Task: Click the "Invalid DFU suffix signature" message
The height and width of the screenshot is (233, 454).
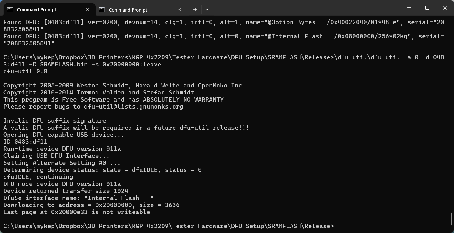Action: 54,120
